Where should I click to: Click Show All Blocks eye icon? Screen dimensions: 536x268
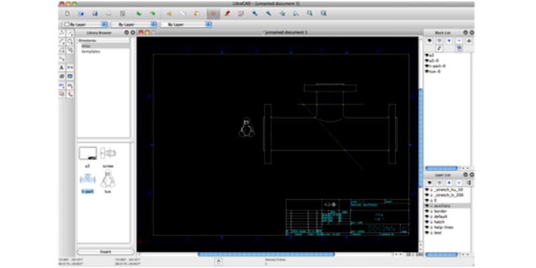pyautogui.click(x=429, y=40)
